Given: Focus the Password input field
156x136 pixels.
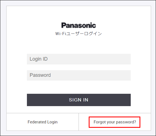Looking at the screenshot, I should coord(79,75).
